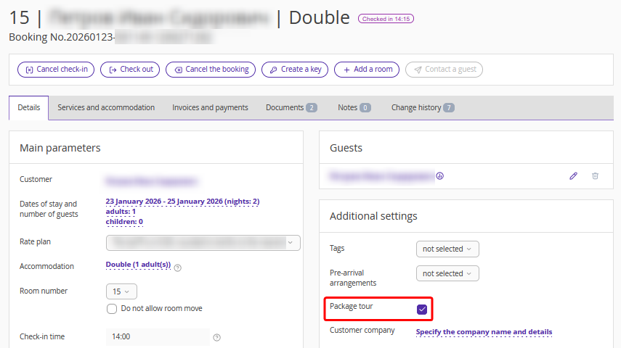Cancel the booking using its button
This screenshot has width=621, height=348.
pyautogui.click(x=211, y=70)
